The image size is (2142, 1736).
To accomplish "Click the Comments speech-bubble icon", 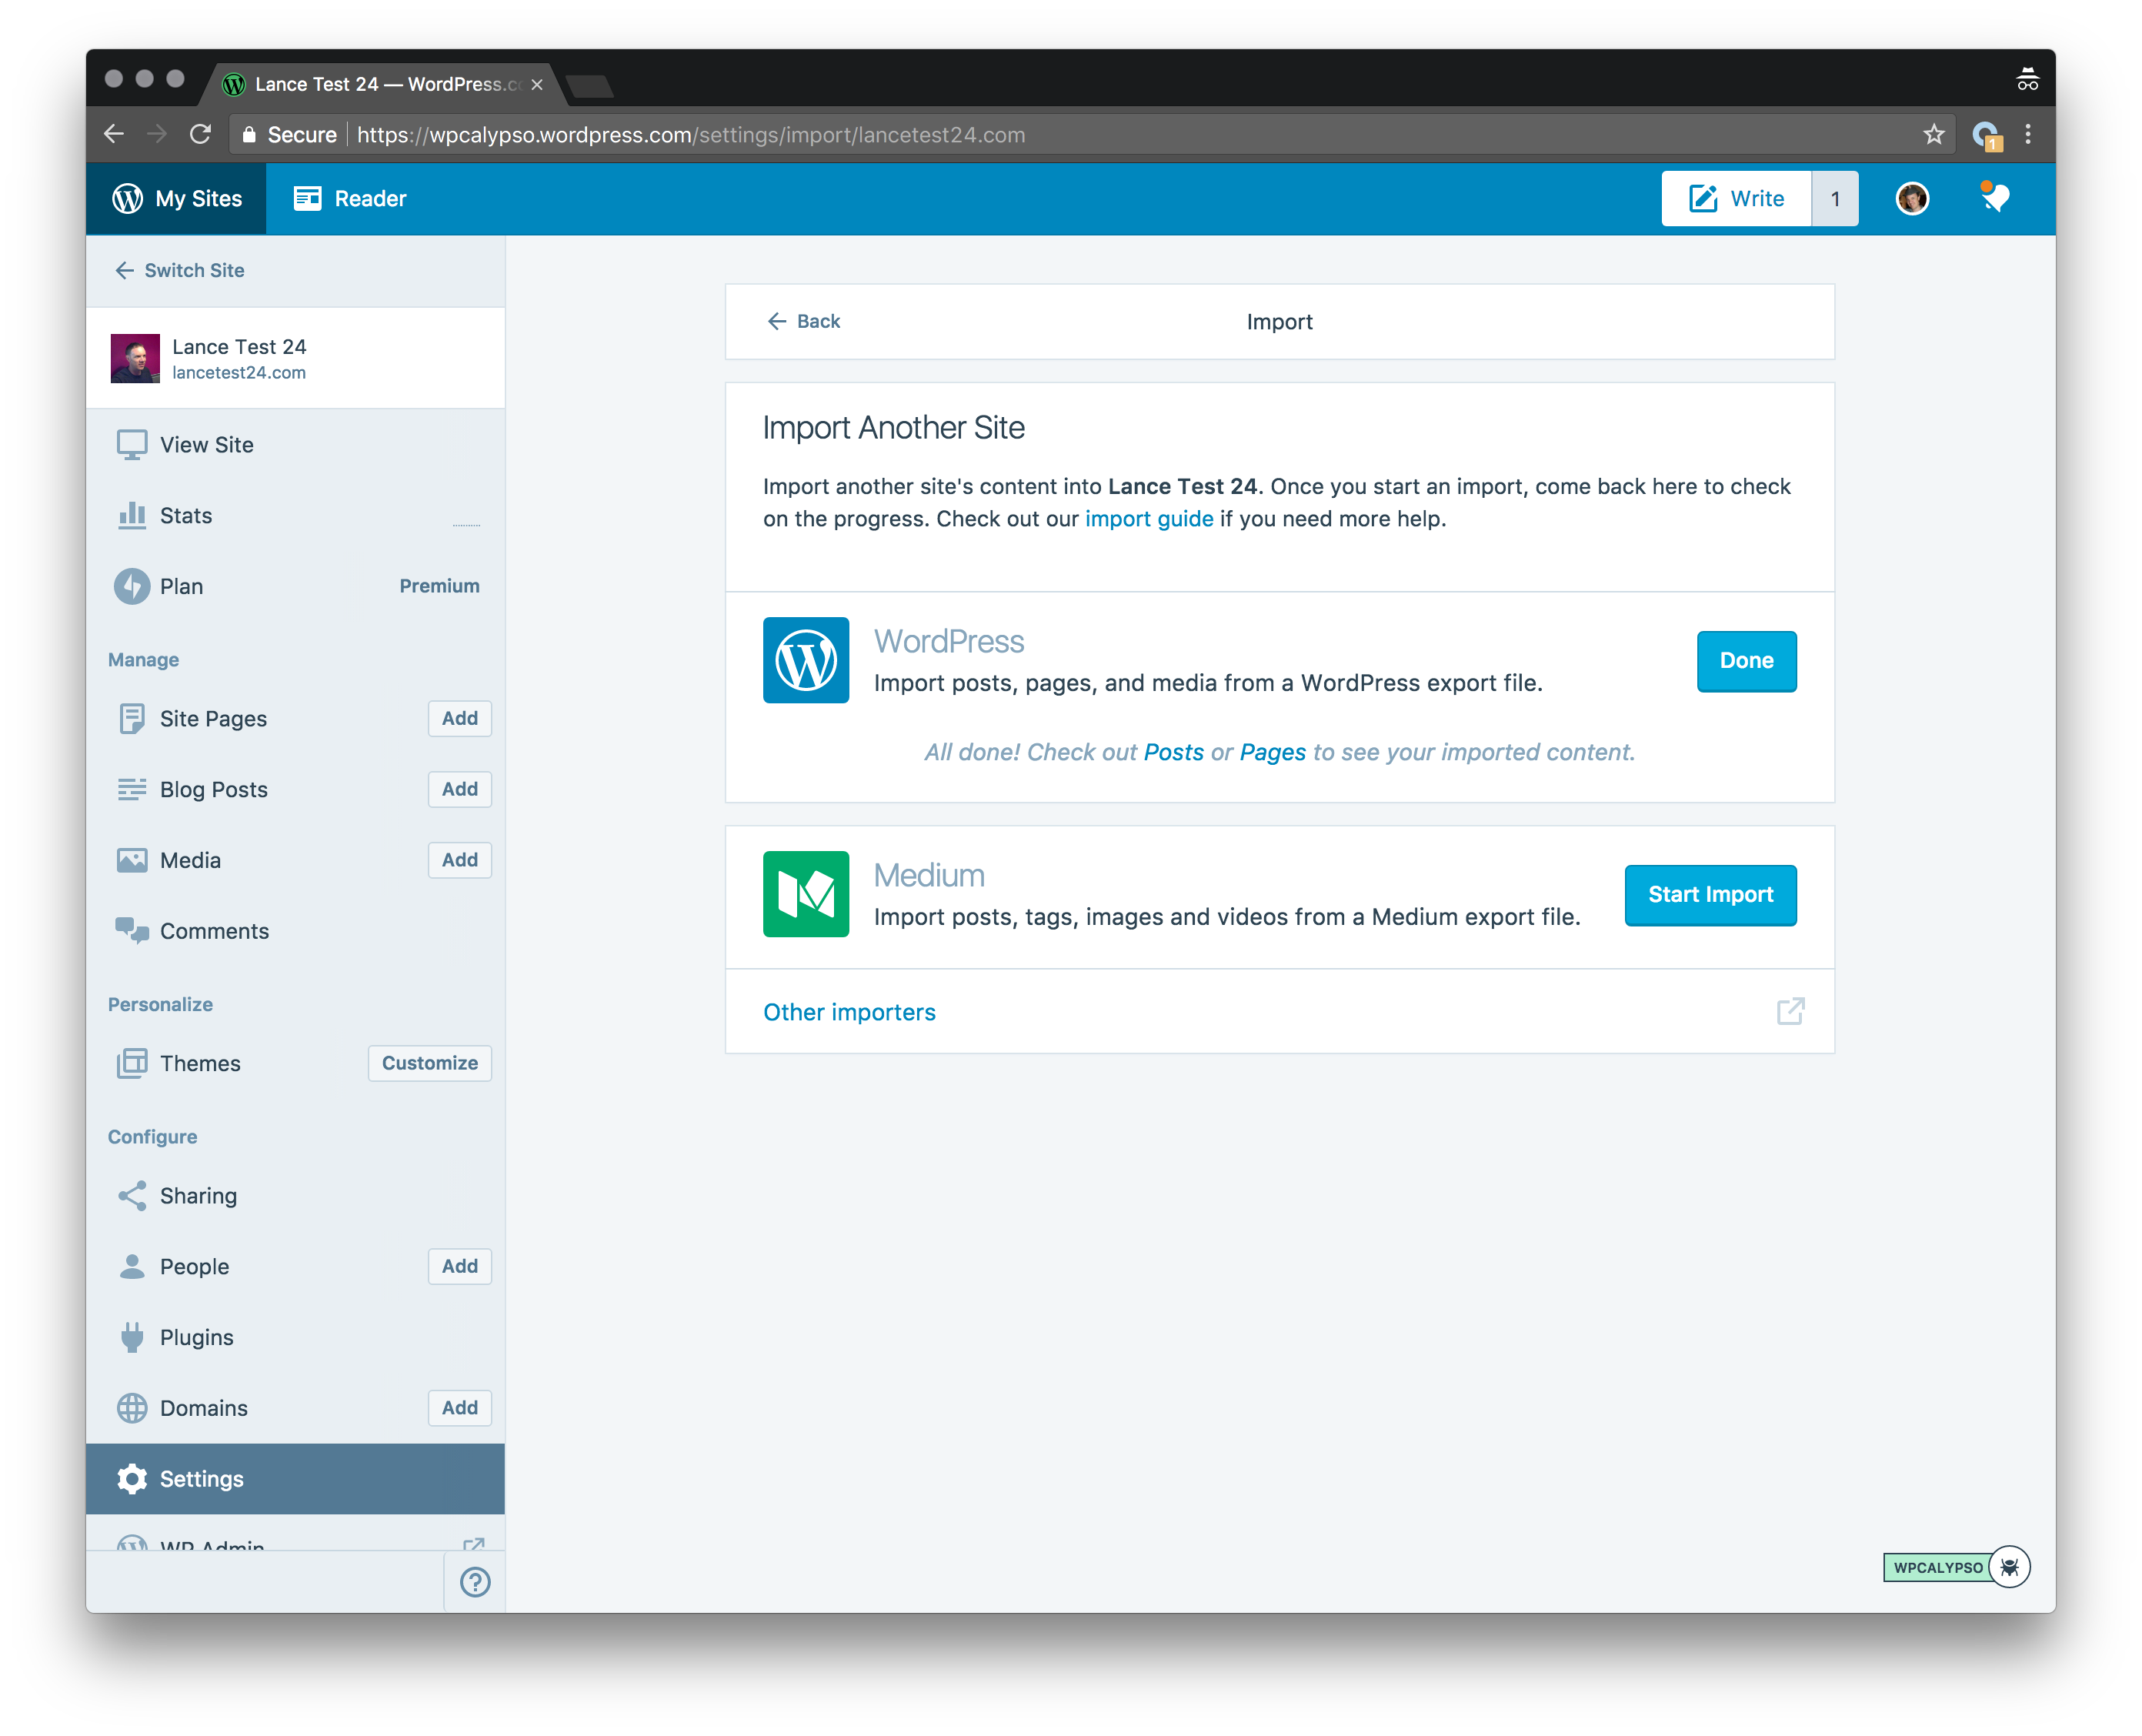I will click(133, 930).
